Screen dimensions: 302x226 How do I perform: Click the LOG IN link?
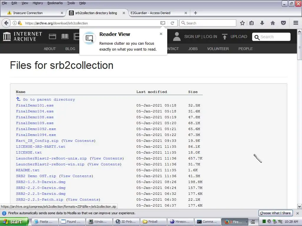(210, 36)
